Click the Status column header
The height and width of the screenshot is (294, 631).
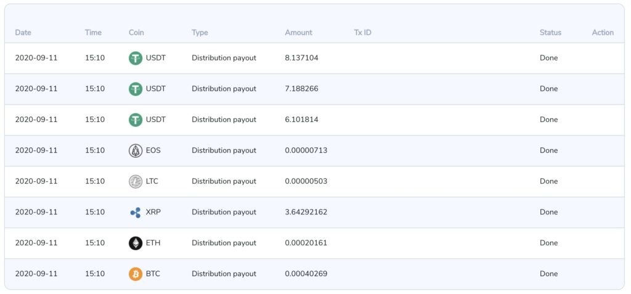point(550,33)
